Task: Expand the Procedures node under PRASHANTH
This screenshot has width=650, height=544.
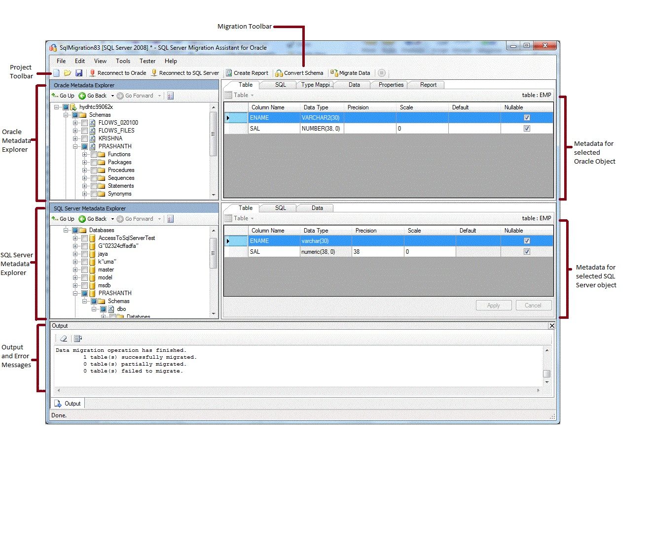Action: [85, 170]
